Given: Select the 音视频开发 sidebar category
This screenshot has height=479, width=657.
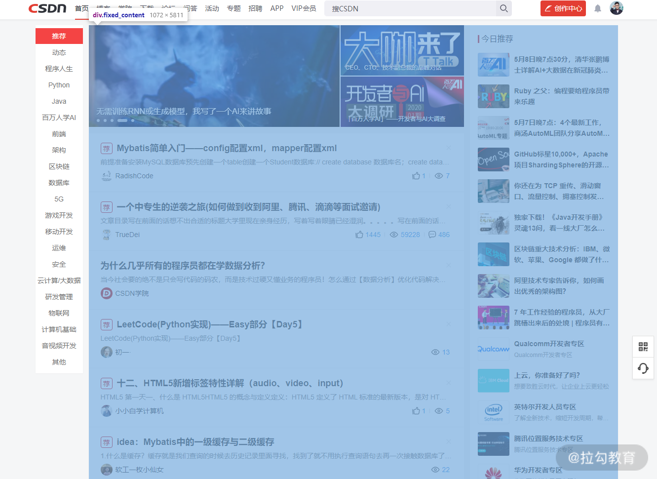Looking at the screenshot, I should (x=59, y=346).
